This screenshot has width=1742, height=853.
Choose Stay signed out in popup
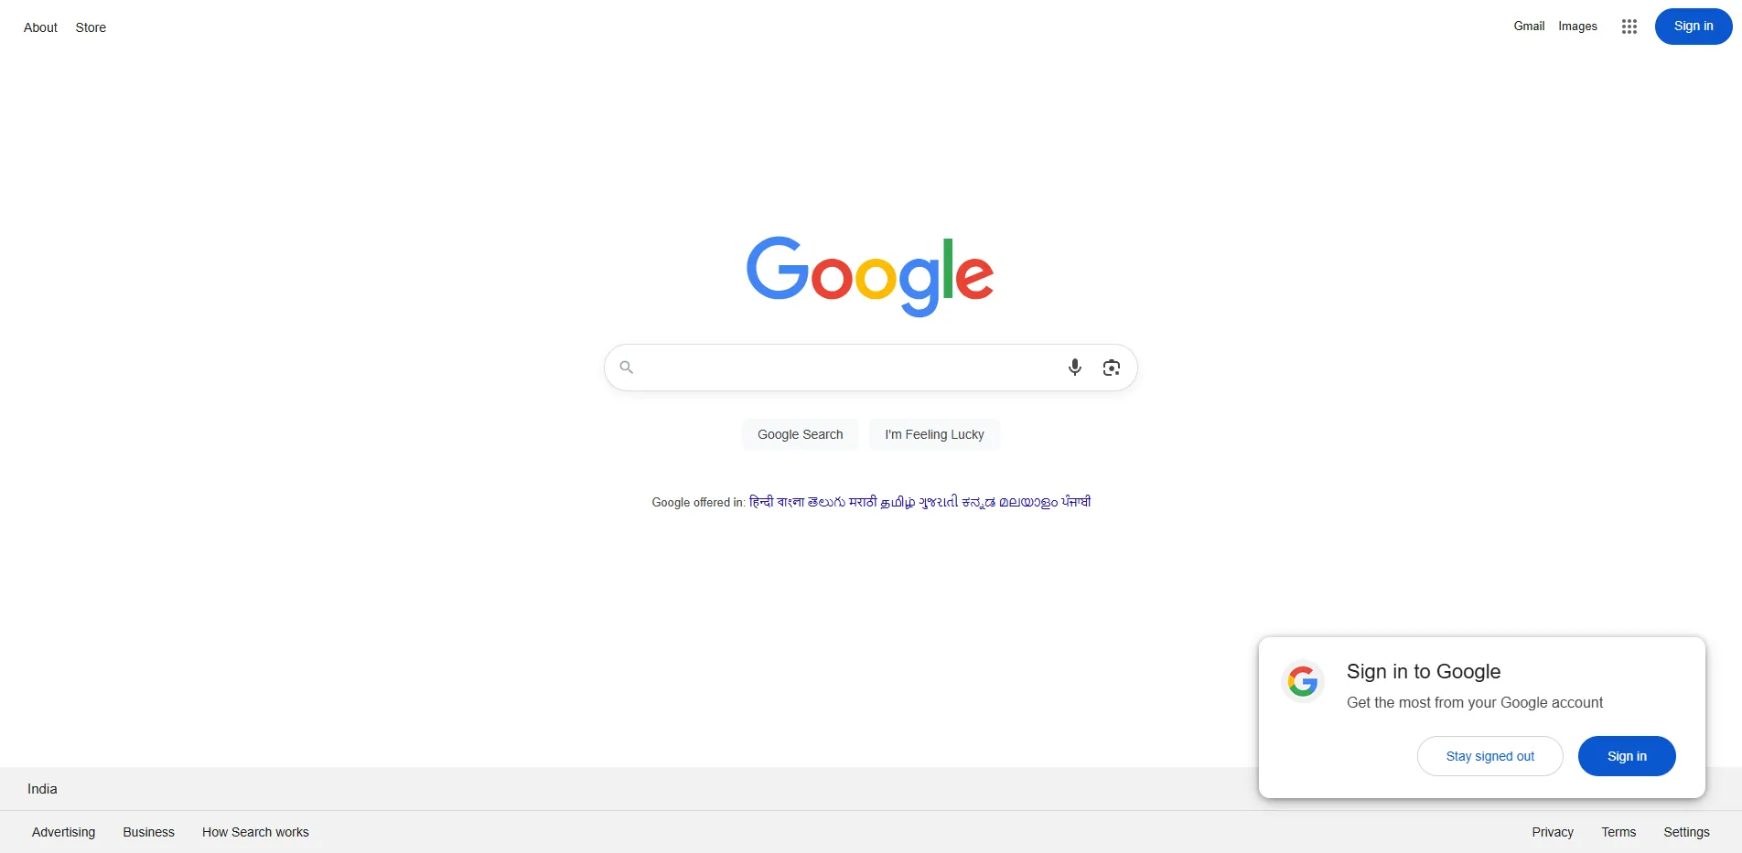tap(1490, 756)
